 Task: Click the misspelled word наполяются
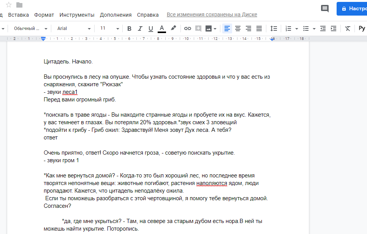click(212, 183)
